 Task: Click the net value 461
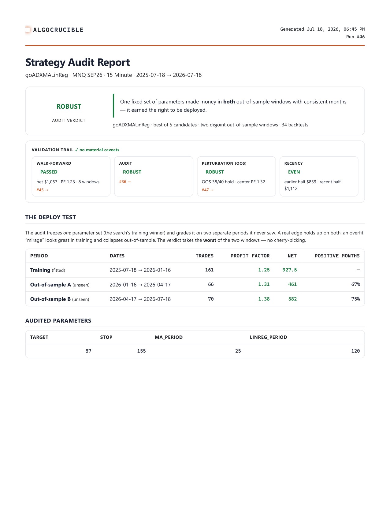pyautogui.click(x=292, y=284)
